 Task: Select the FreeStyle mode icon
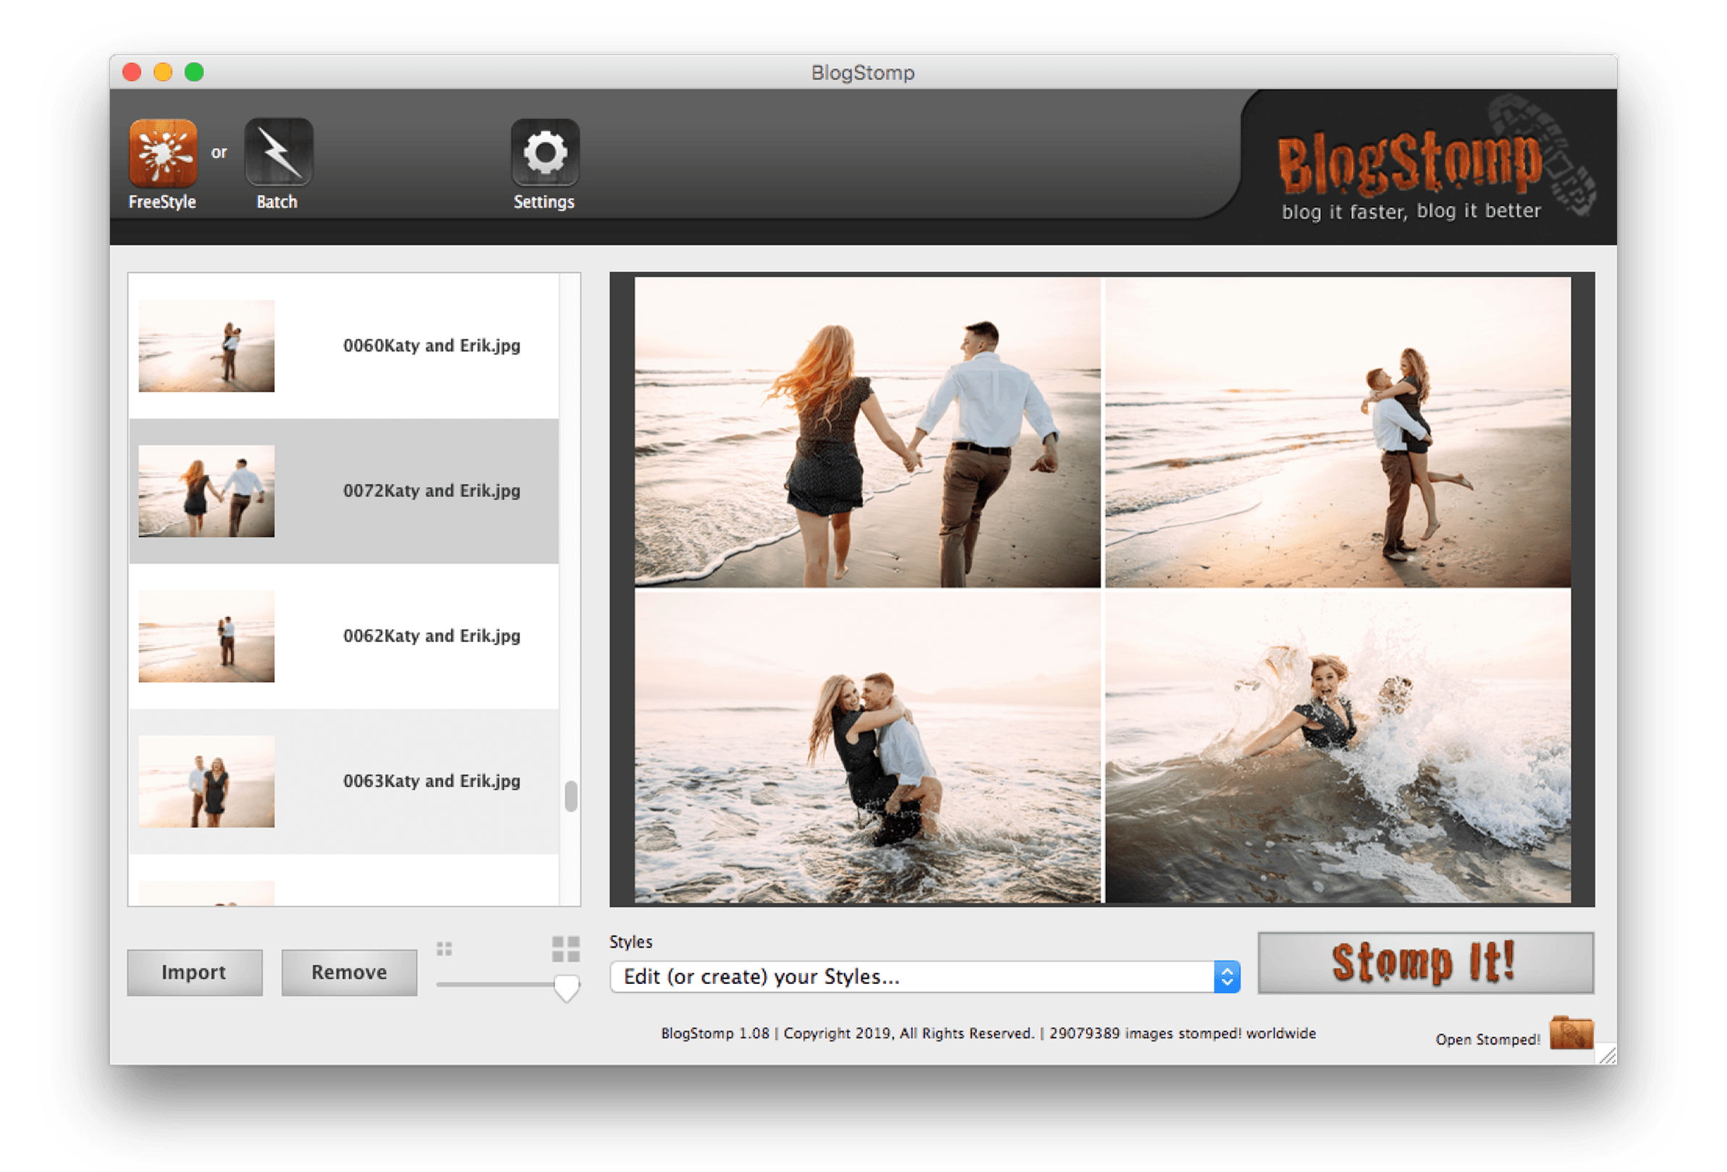[163, 152]
